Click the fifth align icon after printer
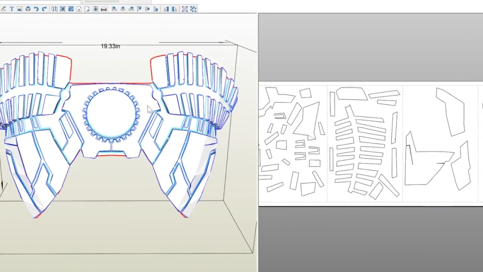483x272 pixels. point(148,9)
